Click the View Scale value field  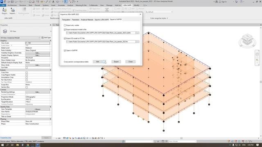click(x=38, y=43)
